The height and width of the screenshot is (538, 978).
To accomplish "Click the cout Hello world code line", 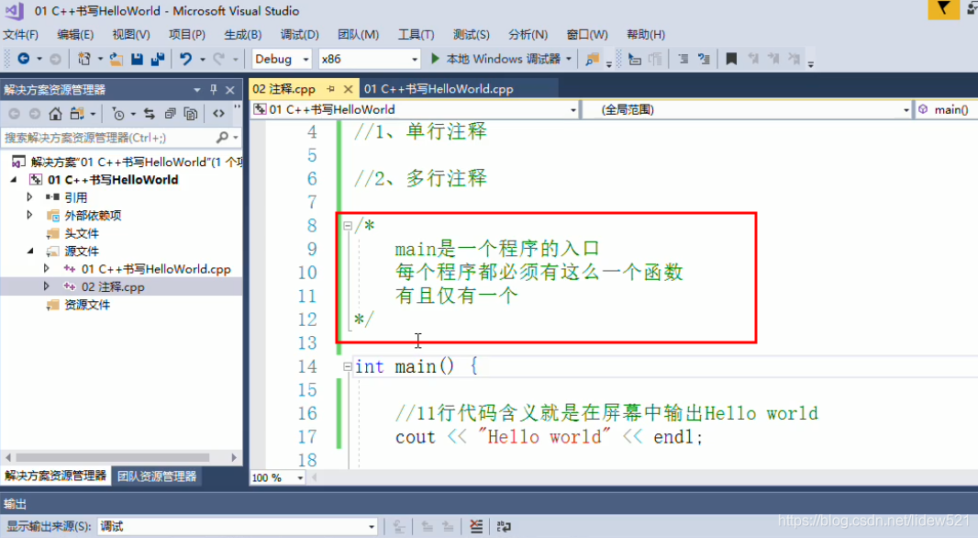I will tap(549, 437).
